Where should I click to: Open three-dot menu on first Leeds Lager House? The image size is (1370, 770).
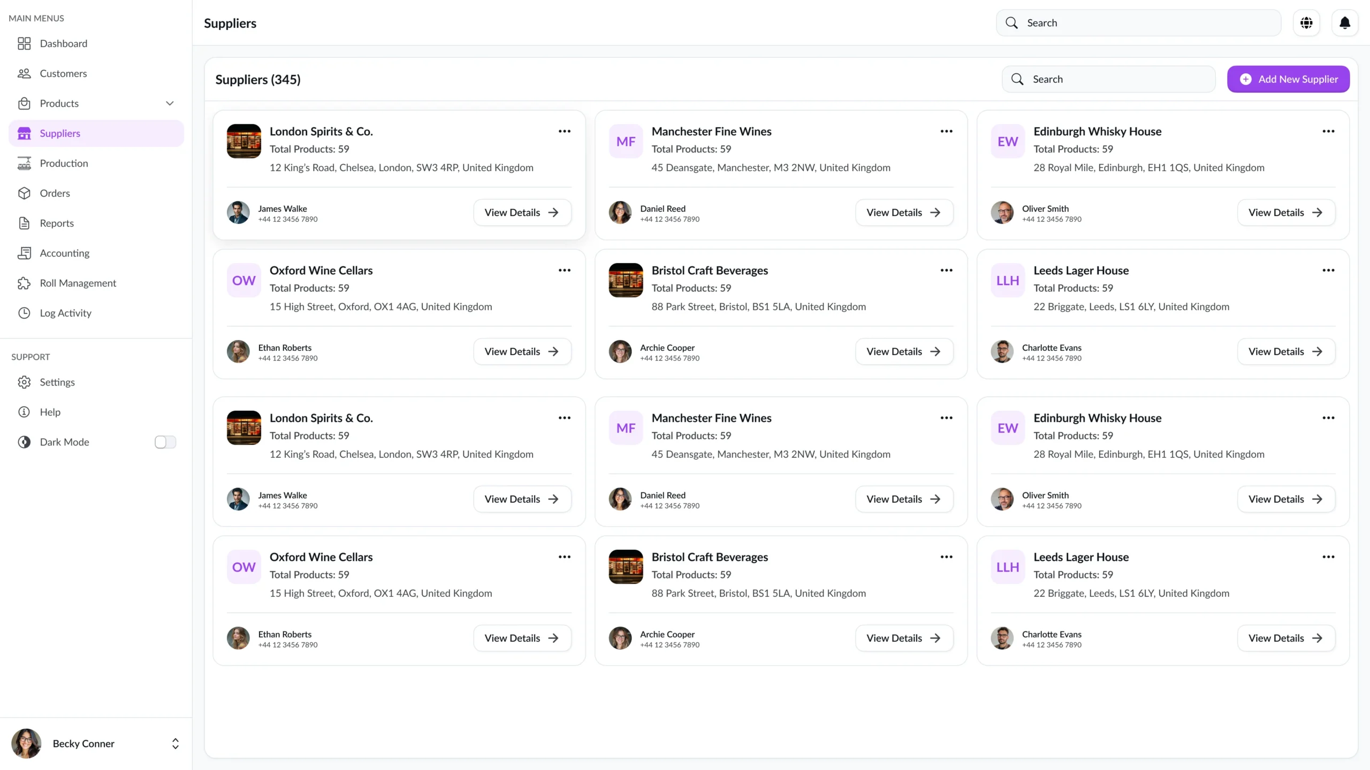click(1328, 270)
